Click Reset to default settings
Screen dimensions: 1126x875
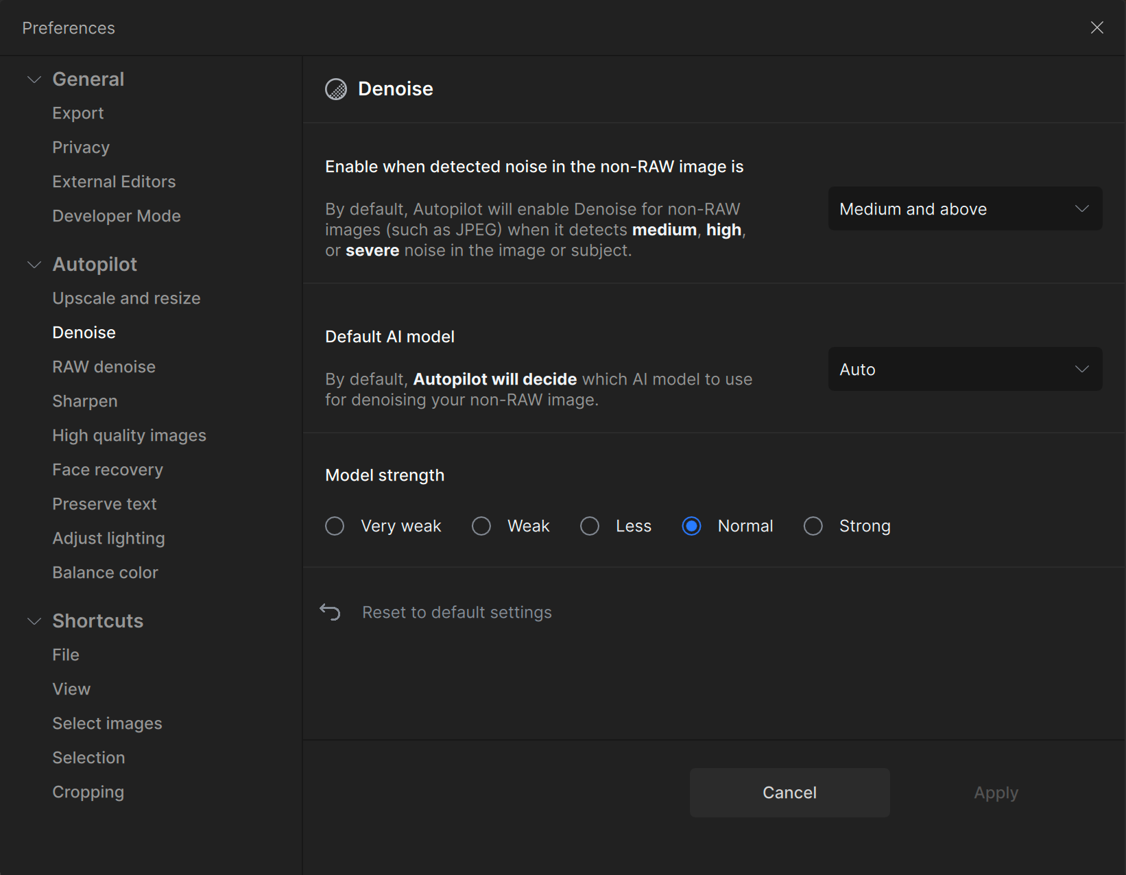pyautogui.click(x=457, y=612)
